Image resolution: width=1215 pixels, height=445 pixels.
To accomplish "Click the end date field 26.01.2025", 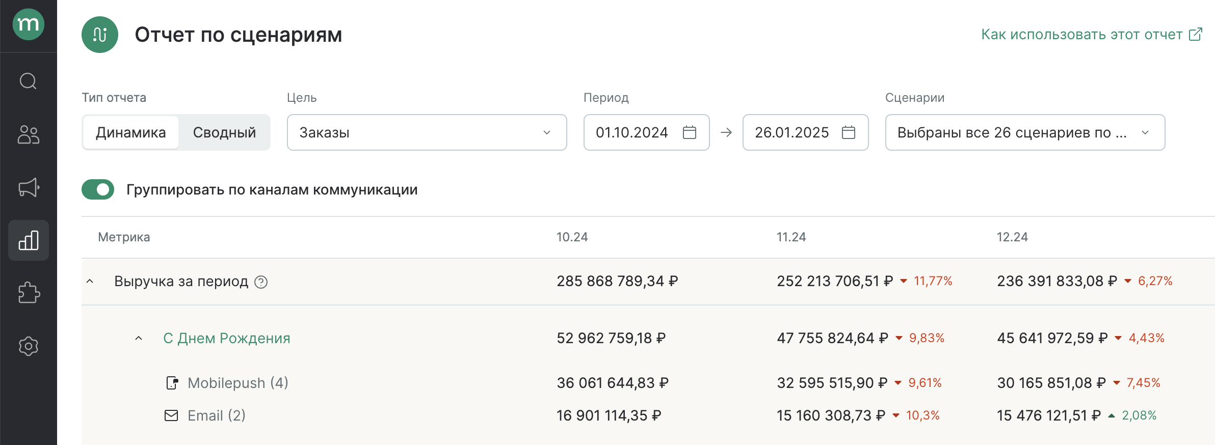I will [x=806, y=132].
